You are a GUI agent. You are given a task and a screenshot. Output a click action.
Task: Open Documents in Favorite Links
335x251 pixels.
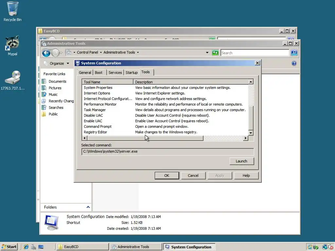54,81
